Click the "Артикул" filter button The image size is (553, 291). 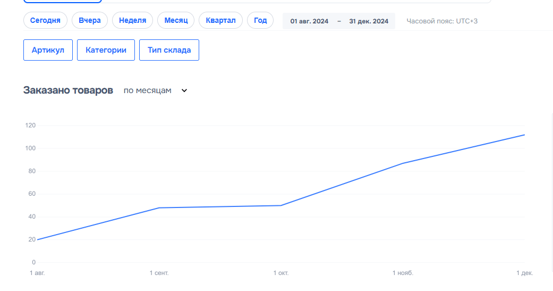tap(48, 50)
